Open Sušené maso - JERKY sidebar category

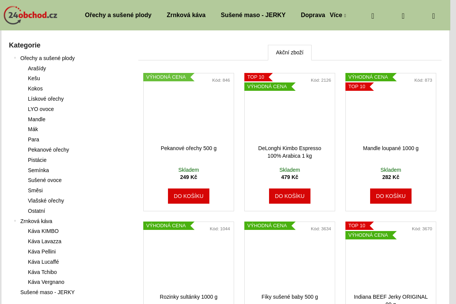47,292
